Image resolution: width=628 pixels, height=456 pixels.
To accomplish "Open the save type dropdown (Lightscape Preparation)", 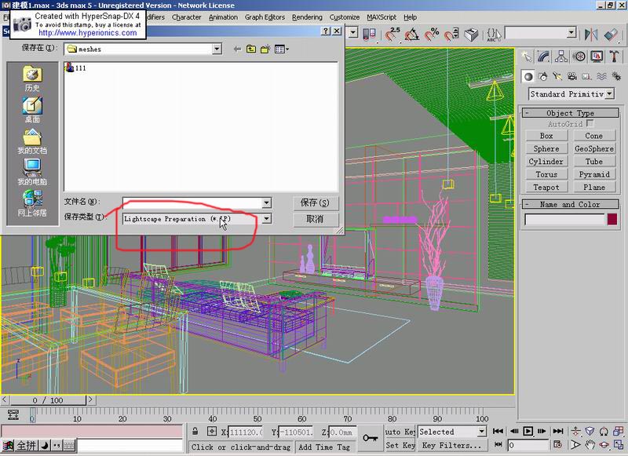I will (267, 219).
